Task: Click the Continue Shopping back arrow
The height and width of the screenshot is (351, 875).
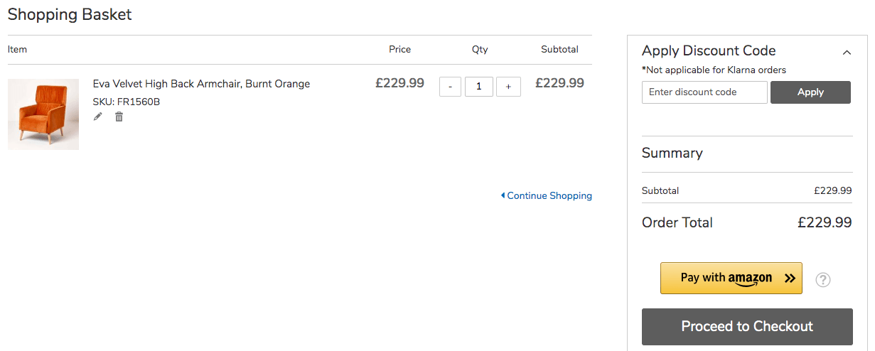Action: pos(503,195)
